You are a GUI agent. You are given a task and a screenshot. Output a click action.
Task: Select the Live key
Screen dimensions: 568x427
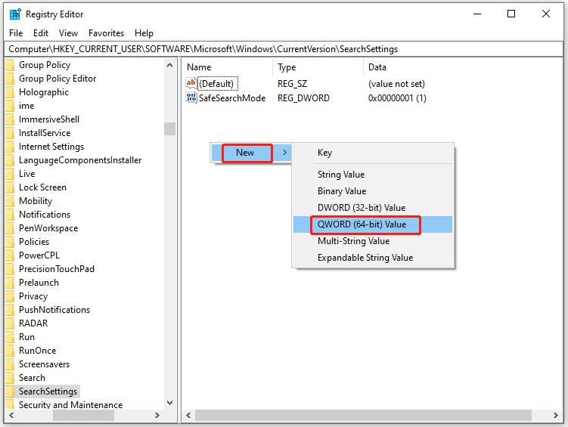pos(26,174)
